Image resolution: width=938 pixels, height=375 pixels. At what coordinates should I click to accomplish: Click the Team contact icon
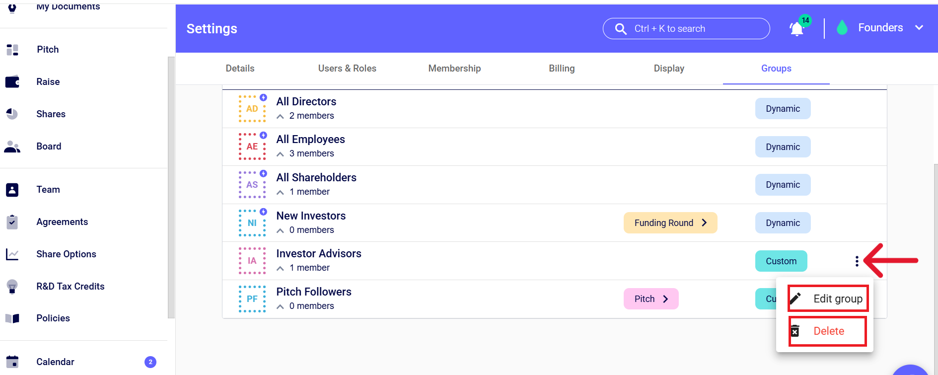[x=12, y=190]
